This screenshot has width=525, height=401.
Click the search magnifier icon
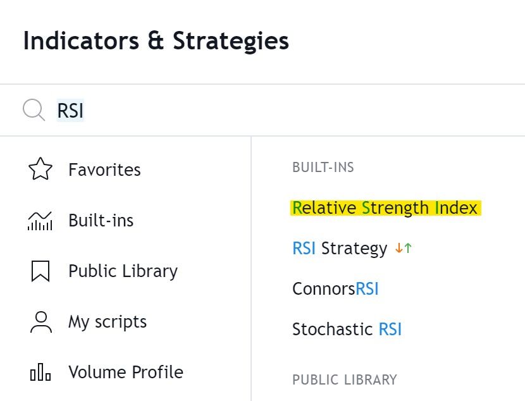[x=33, y=109]
